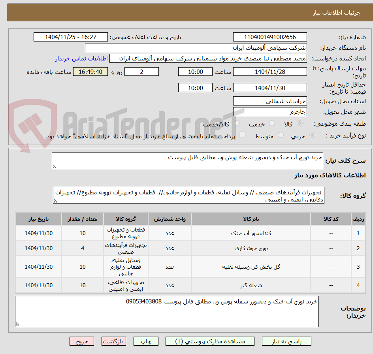Click the price validity time 10:00 field
Image resolution: width=373 pixels, height=354 pixels.
195,88
